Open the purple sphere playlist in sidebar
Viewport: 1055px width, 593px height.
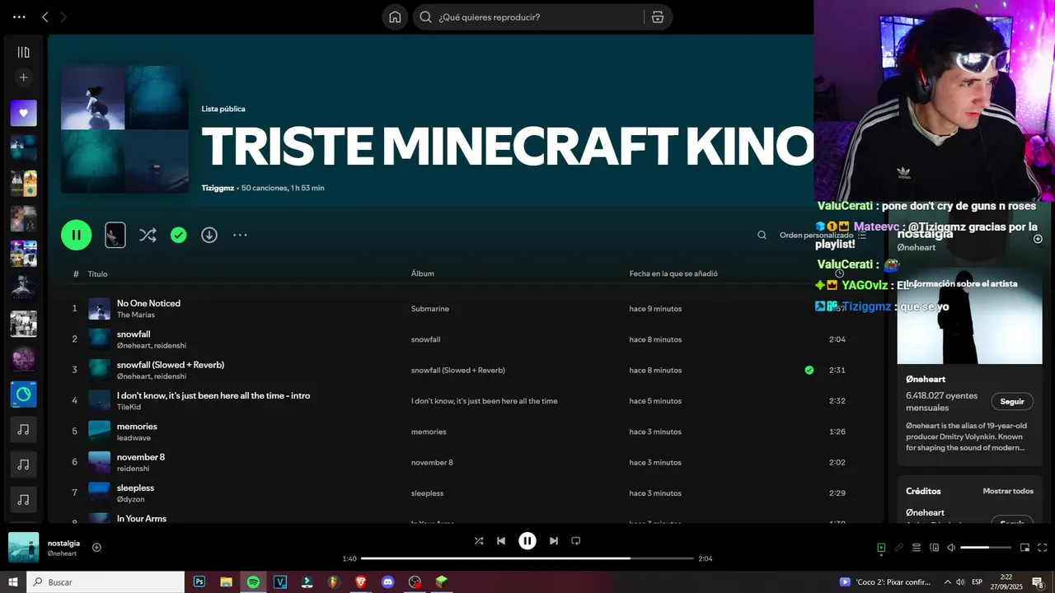click(23, 359)
